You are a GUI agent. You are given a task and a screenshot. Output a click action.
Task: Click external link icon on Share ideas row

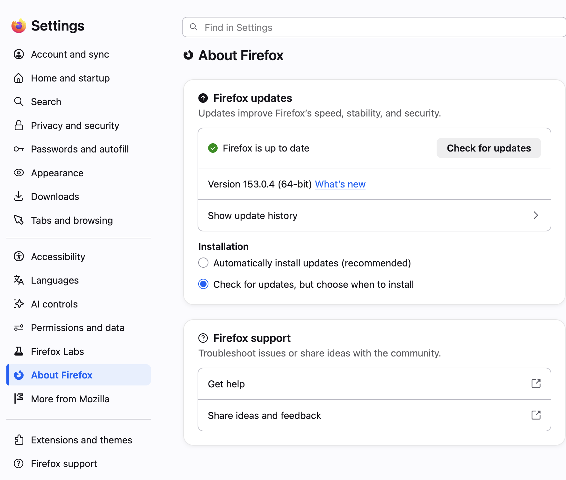point(536,415)
